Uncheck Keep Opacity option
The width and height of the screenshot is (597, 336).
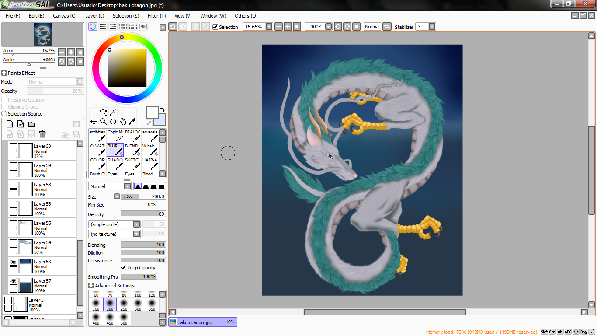[x=124, y=268]
